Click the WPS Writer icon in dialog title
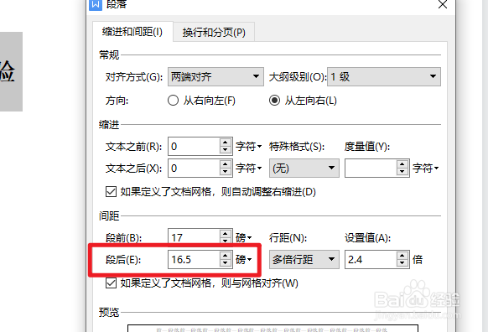The height and width of the screenshot is (332, 488). pyautogui.click(x=96, y=4)
